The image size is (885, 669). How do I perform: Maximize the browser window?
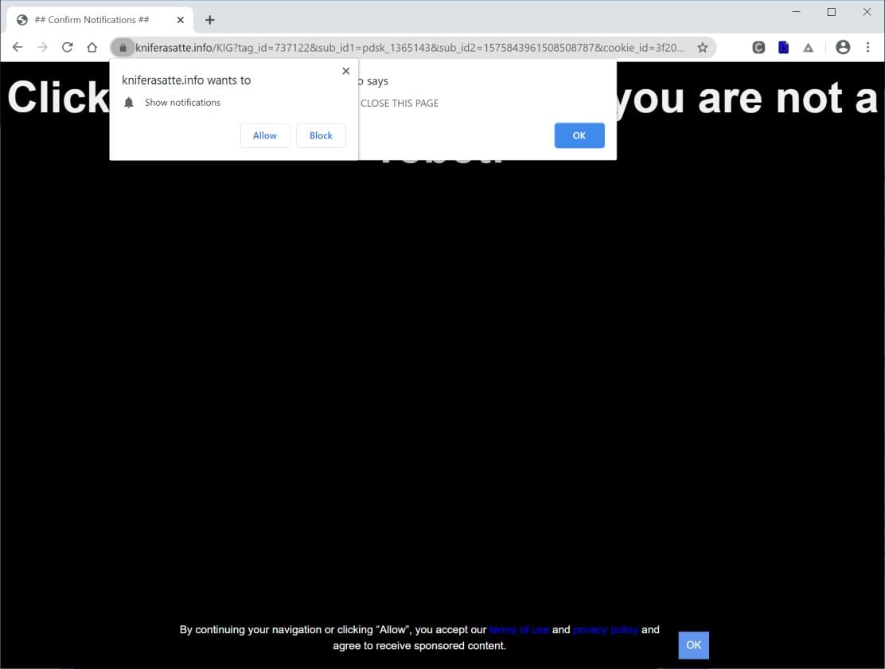click(832, 11)
